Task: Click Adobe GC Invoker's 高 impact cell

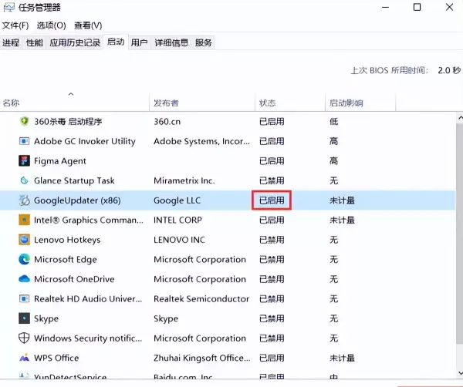Action: (333, 141)
